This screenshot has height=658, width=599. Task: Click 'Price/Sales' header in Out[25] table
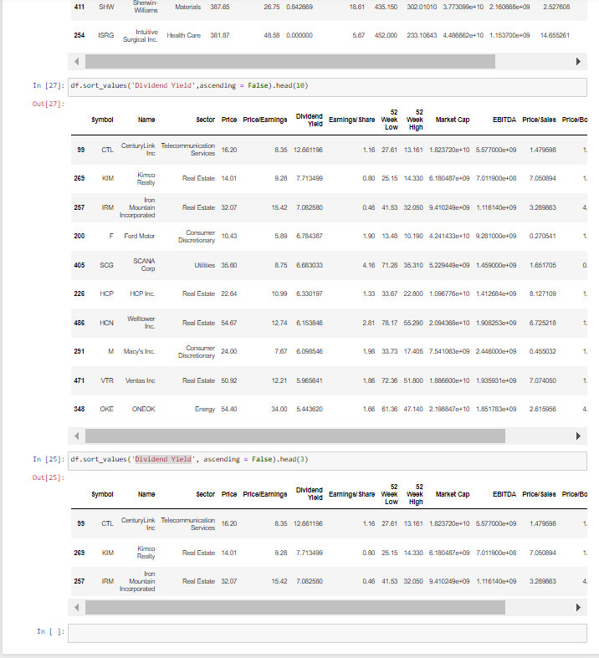pos(539,494)
